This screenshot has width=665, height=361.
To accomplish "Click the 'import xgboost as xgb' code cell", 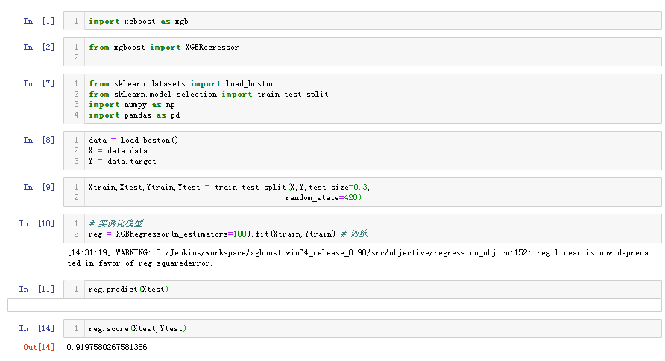I will 139,21.
